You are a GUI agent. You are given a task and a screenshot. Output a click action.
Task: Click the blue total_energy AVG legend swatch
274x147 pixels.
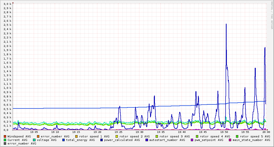click(x=64, y=140)
